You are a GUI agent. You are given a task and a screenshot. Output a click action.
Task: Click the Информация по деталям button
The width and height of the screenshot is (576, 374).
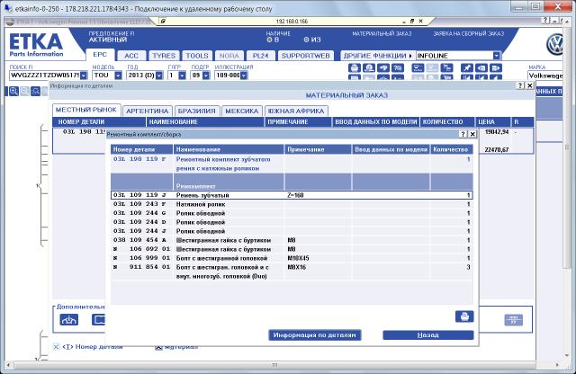pos(315,335)
